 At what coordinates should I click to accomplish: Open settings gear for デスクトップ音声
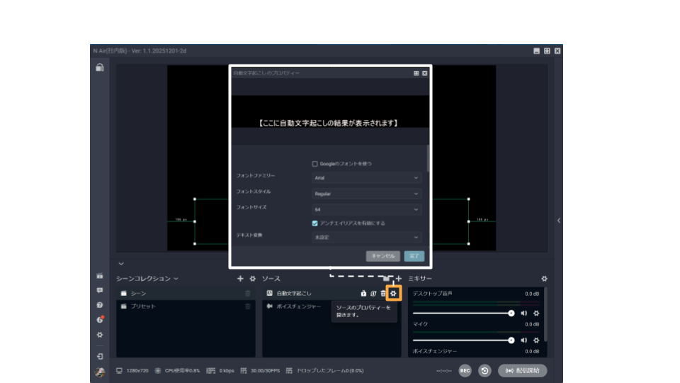(x=536, y=313)
